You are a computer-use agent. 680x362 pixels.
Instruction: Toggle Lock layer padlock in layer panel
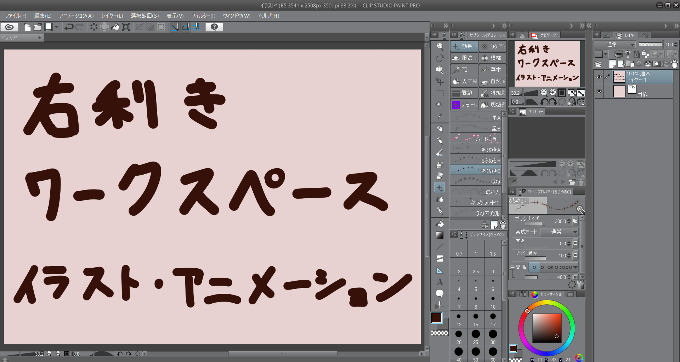(636, 54)
